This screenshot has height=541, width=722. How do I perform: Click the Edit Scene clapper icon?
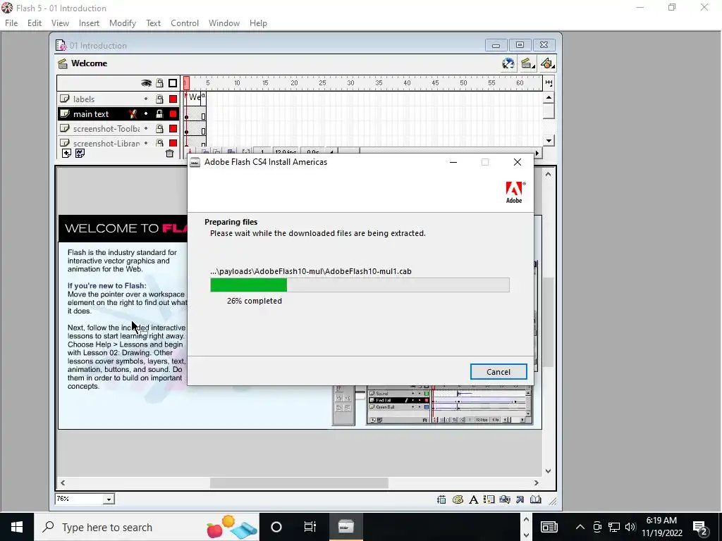pos(527,63)
